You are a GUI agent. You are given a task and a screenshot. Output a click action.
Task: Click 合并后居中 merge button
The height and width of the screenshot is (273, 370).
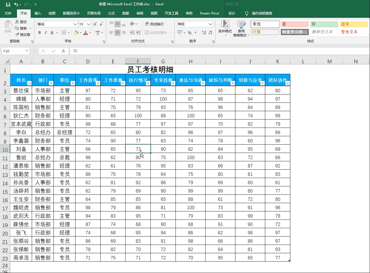click(x=156, y=33)
